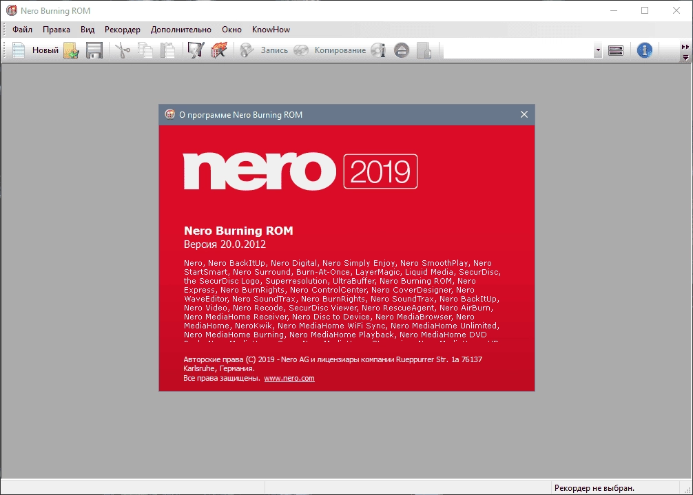
Task: Close the О программе Nero Burning ROM dialog
Action: tap(524, 114)
